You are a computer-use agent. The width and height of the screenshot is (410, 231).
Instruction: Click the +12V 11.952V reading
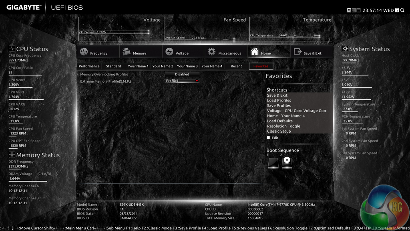pos(348,97)
